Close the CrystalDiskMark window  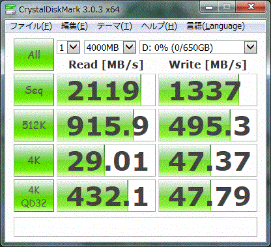click(x=251, y=7)
